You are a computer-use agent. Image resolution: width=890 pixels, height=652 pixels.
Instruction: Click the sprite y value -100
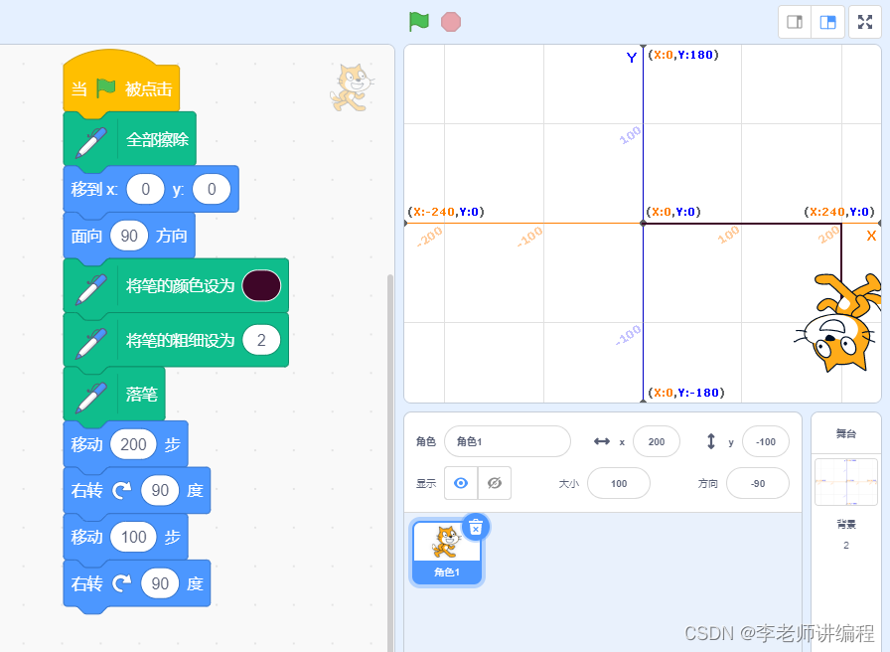[x=765, y=441]
